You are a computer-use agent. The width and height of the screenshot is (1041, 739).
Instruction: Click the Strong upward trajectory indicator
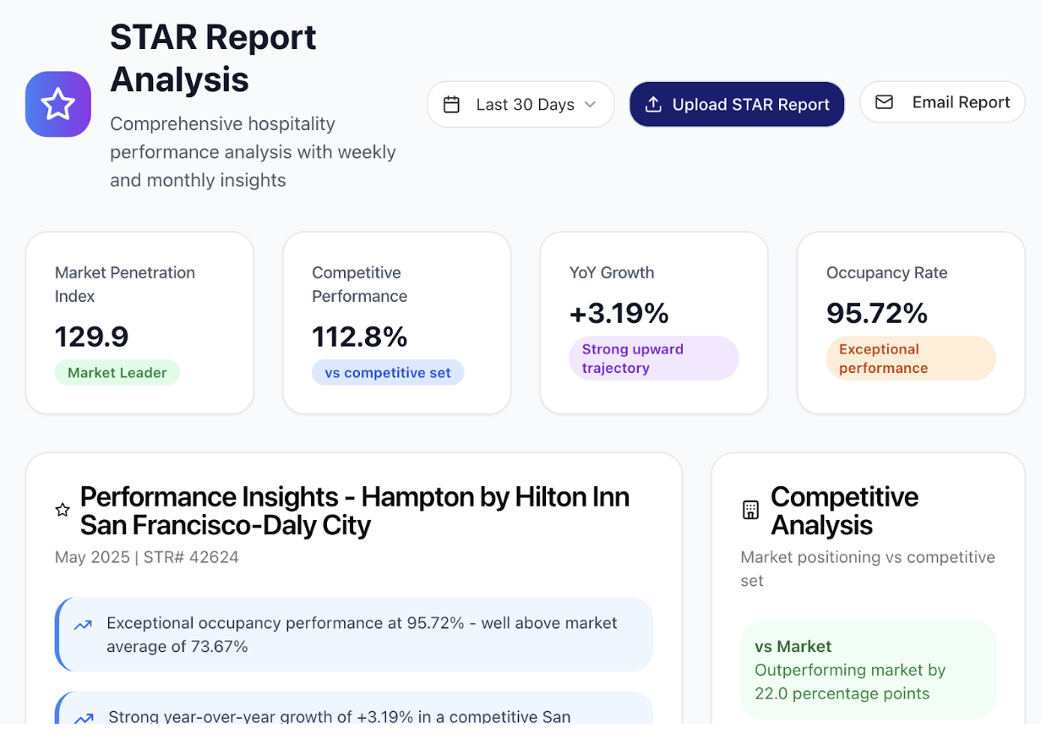pos(653,358)
